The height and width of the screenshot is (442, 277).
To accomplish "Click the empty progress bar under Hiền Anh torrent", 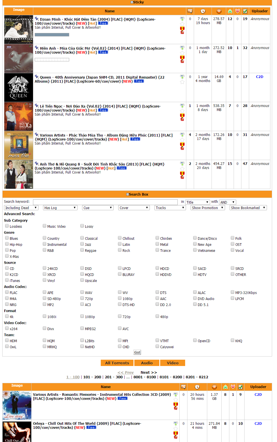I will click(x=52, y=60).
